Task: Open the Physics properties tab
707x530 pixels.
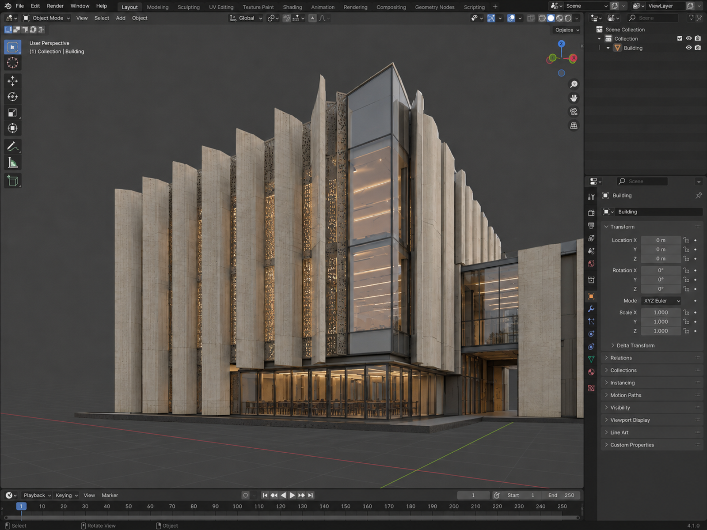Action: [591, 334]
